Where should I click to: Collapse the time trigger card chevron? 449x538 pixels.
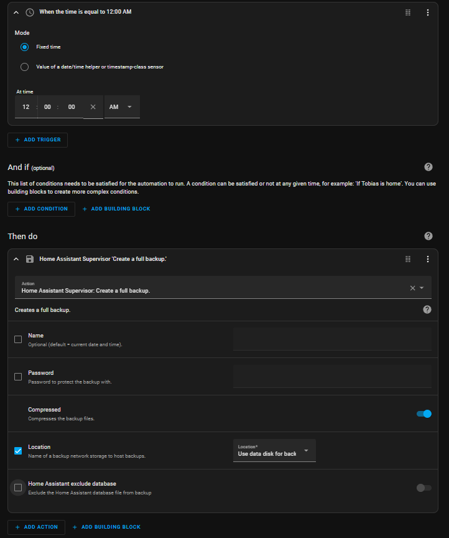tap(16, 12)
